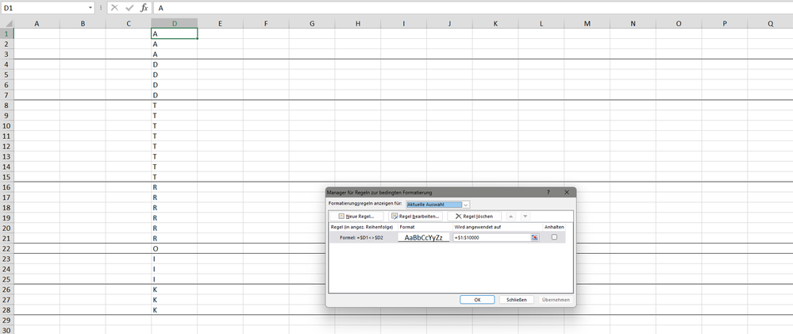The width and height of the screenshot is (793, 334).
Task: Click cell D2 containing A
Action: click(x=174, y=44)
